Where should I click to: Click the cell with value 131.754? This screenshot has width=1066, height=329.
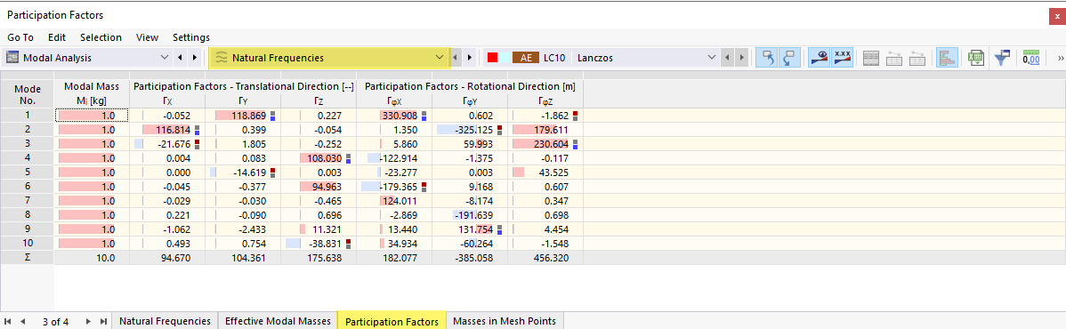[x=470, y=229]
